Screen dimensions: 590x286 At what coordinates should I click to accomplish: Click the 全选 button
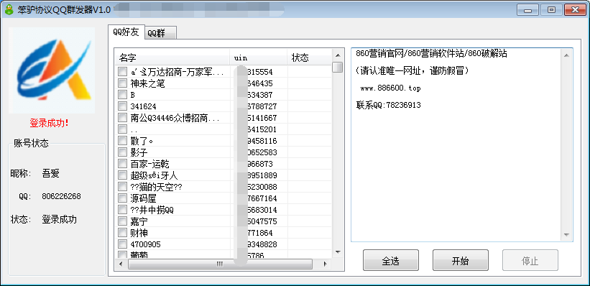click(x=390, y=260)
